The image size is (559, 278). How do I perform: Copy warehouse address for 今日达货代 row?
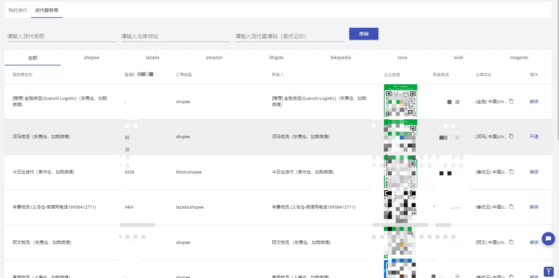511,172
